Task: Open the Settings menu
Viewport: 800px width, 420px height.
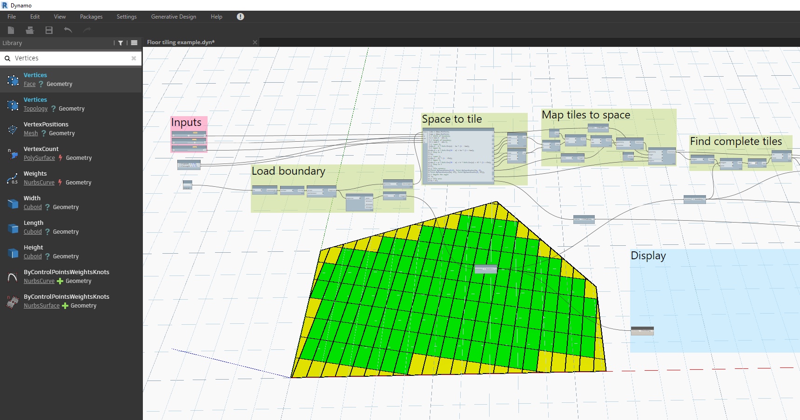Action: [126, 16]
